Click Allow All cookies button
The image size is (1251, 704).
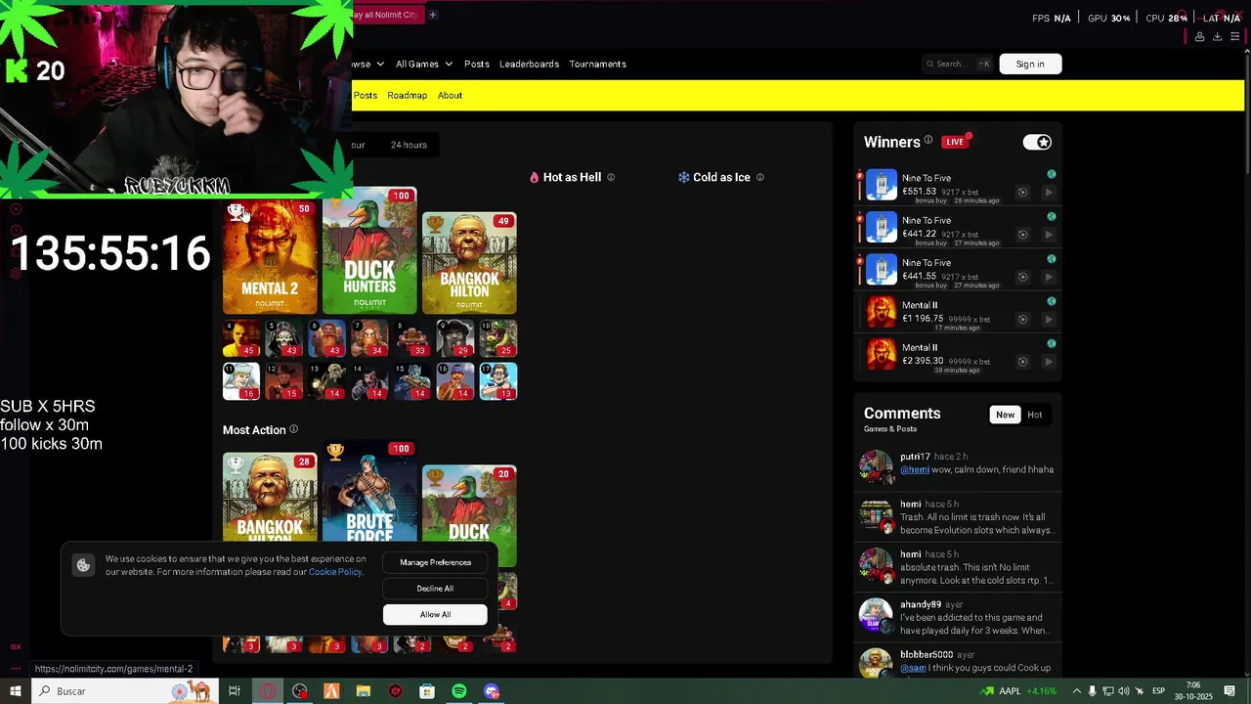[x=435, y=614]
